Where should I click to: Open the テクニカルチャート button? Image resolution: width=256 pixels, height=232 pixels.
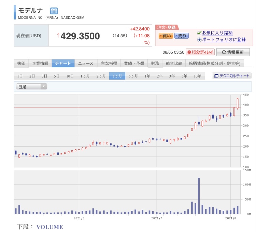tap(231, 76)
